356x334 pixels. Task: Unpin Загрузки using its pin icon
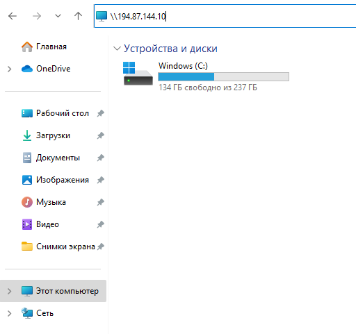point(100,135)
